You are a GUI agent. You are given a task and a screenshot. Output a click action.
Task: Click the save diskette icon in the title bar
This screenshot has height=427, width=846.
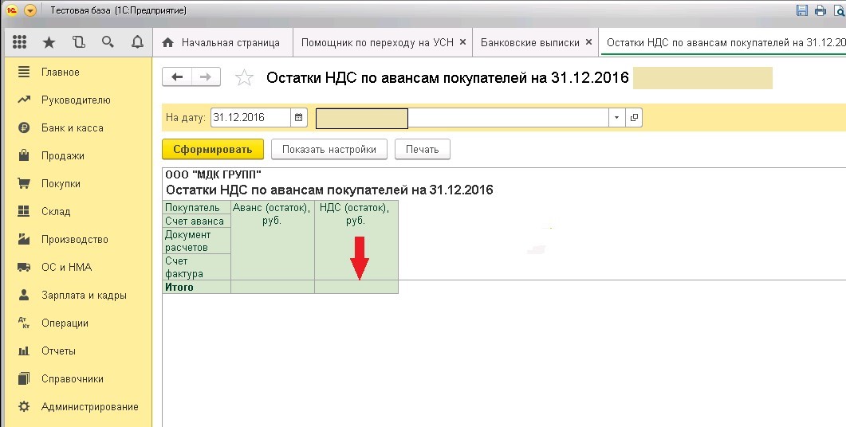click(x=802, y=10)
